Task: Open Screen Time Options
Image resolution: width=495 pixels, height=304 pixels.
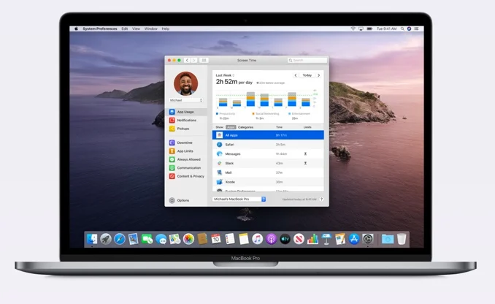Action: (x=180, y=200)
